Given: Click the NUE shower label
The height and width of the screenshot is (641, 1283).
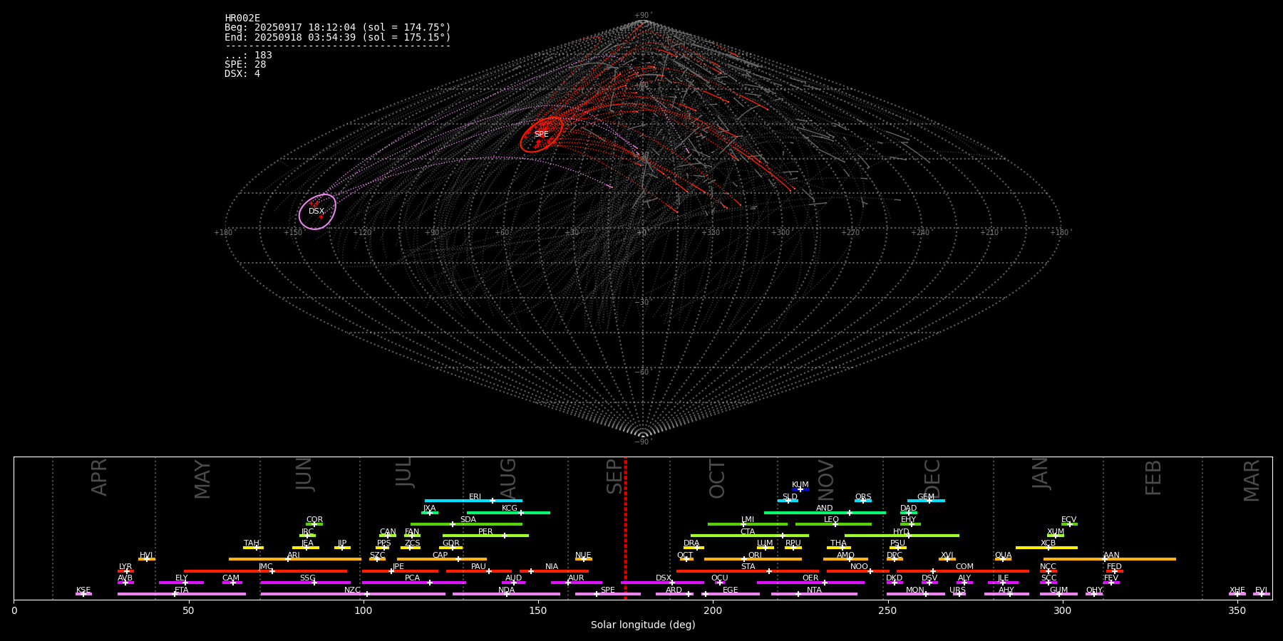Looking at the screenshot, I should (583, 556).
